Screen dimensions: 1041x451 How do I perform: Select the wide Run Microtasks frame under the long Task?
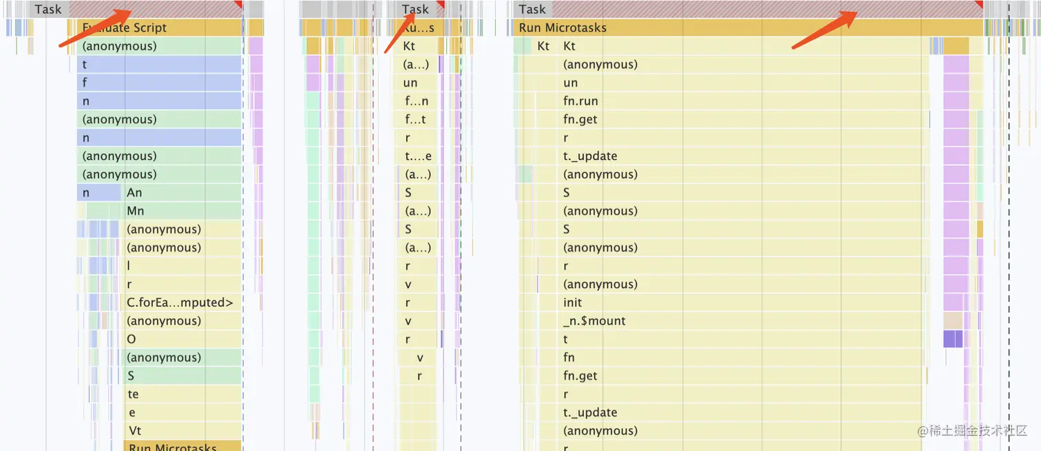tap(748, 27)
